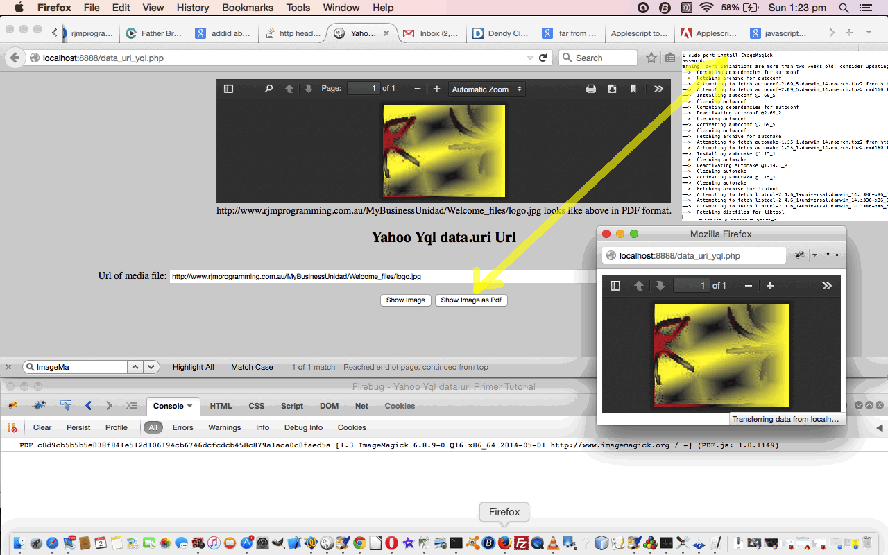The height and width of the screenshot is (555, 888).
Task: Close the active Yaho... tab
Action: coord(386,33)
